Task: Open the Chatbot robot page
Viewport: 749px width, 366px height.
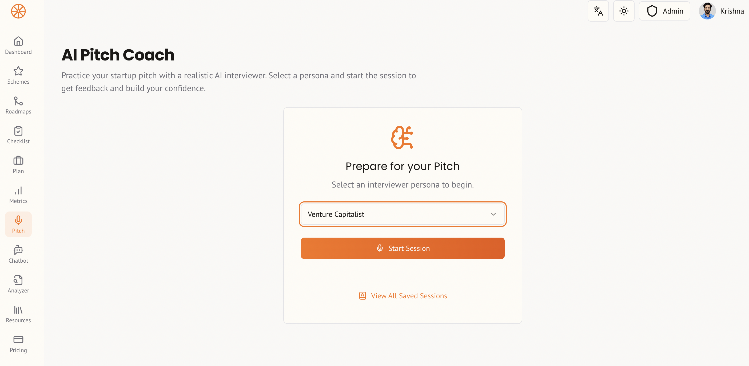Action: (x=18, y=254)
